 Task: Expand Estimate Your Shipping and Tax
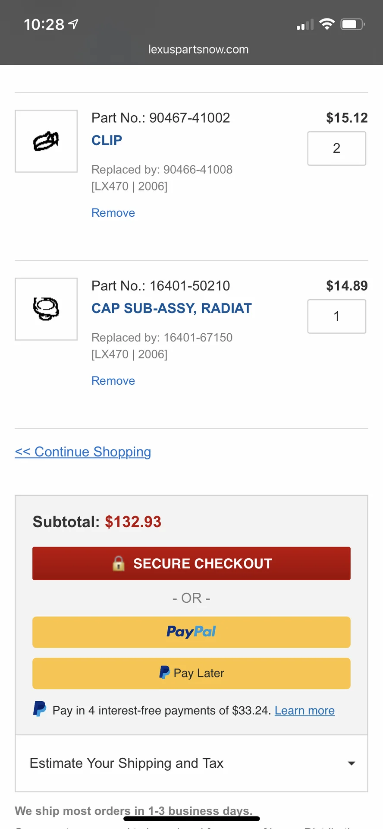(x=126, y=763)
